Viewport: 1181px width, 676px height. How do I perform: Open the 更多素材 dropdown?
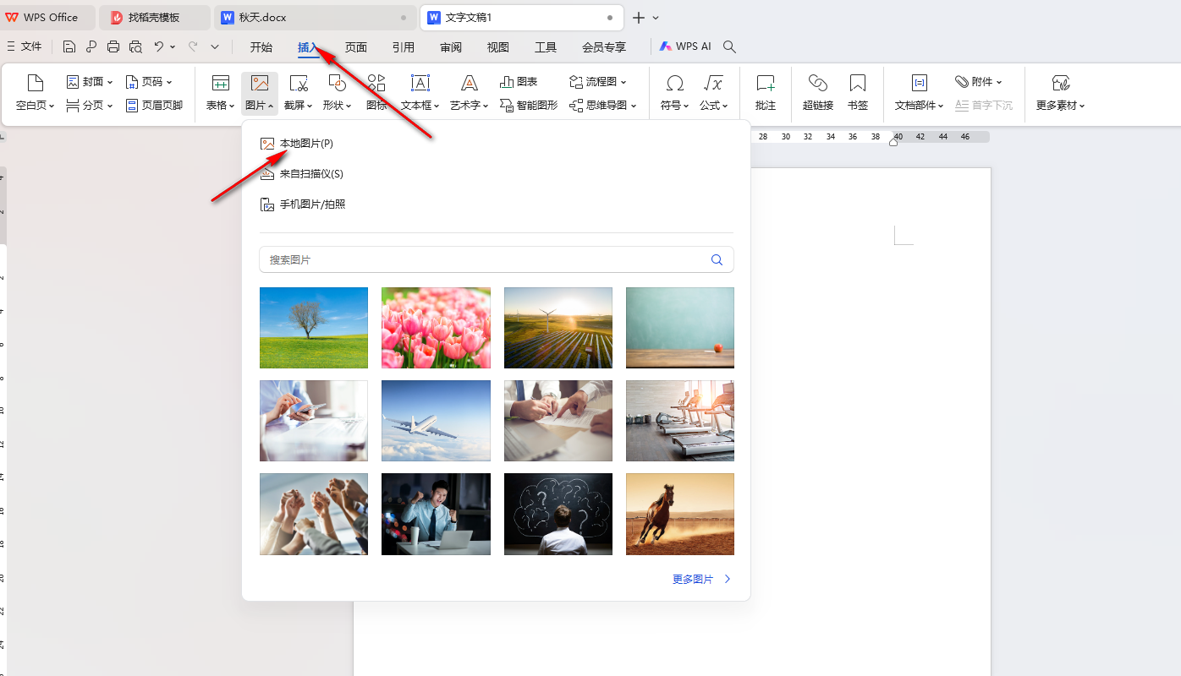click(1060, 93)
